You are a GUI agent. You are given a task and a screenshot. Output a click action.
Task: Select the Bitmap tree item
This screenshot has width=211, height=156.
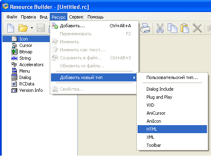[26, 52]
